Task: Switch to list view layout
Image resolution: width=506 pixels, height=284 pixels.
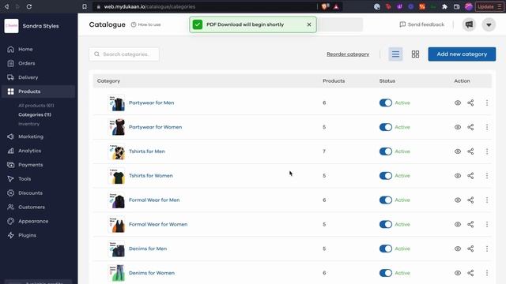Action: tap(395, 54)
